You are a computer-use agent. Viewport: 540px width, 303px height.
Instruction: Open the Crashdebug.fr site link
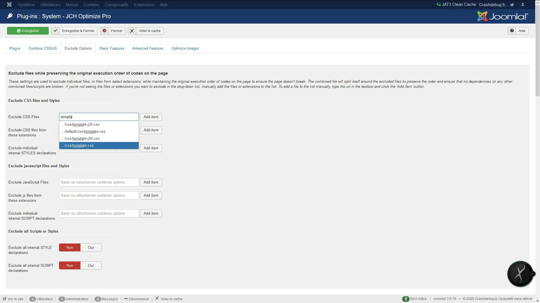coord(496,5)
